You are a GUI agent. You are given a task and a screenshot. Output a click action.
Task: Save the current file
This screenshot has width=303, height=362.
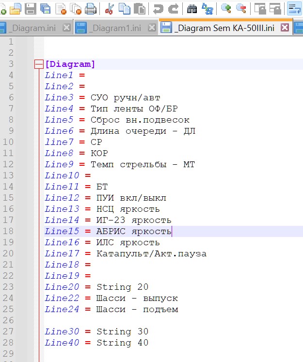(31, 9)
